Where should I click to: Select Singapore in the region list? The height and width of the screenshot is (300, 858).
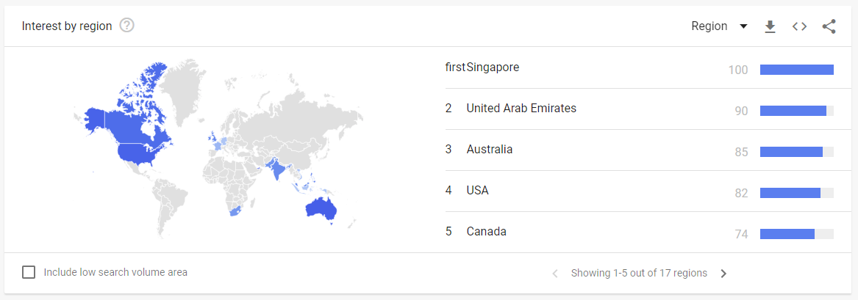coord(493,67)
